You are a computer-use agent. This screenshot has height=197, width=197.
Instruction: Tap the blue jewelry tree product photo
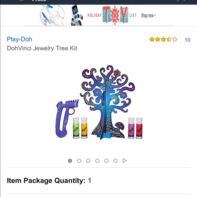107,102
